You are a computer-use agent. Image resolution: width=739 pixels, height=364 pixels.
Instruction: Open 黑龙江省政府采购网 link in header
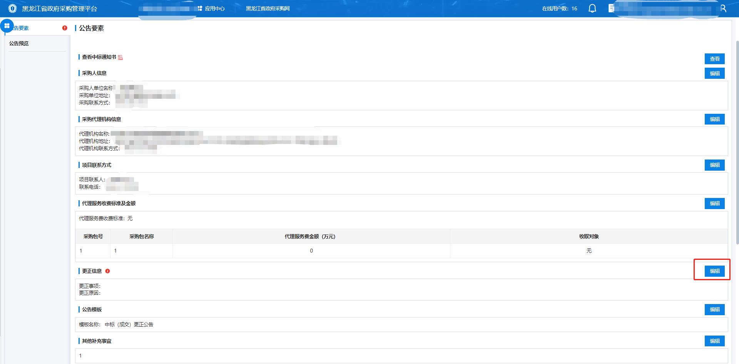pos(268,8)
